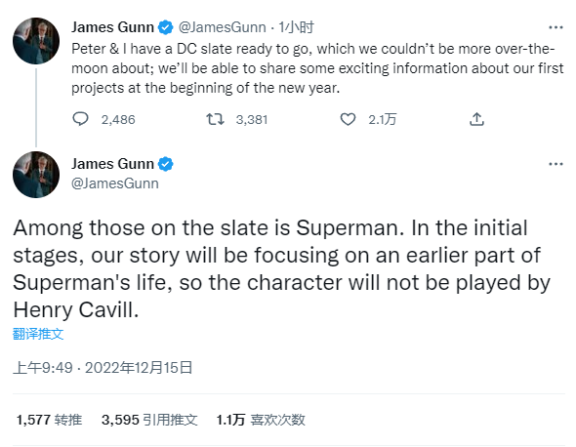Open @JamesGunn handle under second tweet name
The width and height of the screenshot is (576, 447).
coord(115,183)
